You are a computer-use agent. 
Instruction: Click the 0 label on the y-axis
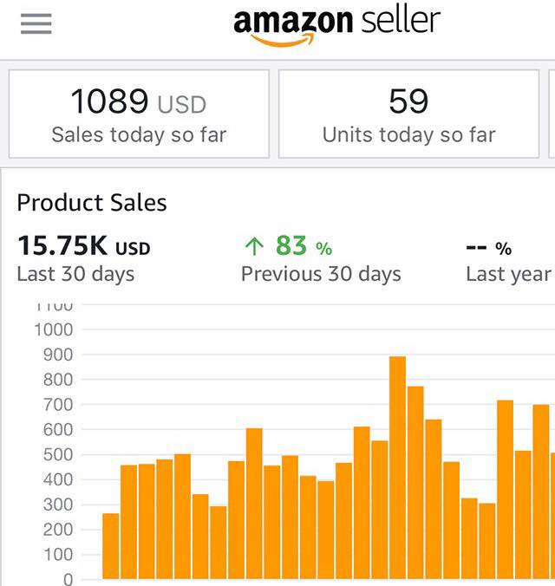[x=69, y=580]
